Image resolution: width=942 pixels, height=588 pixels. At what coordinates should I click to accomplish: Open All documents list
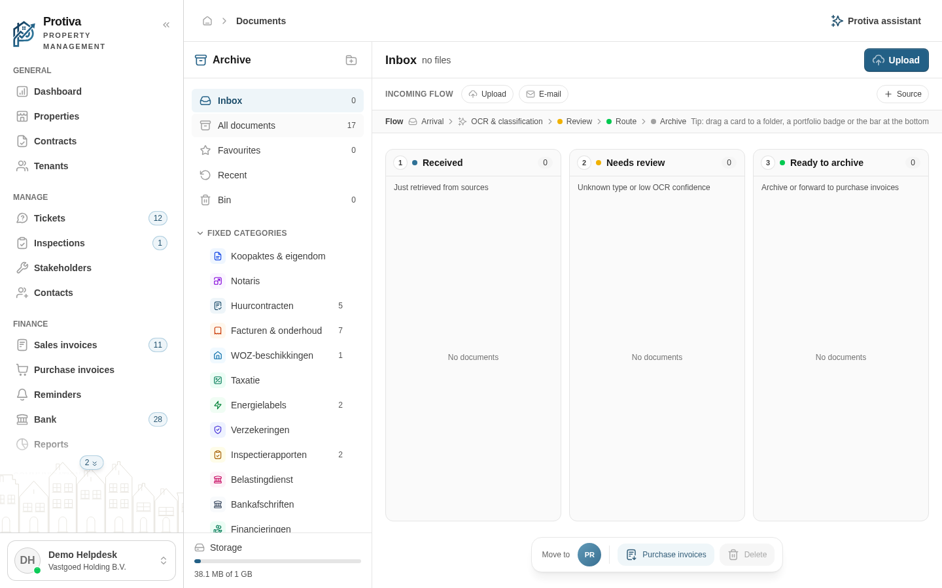(277, 125)
